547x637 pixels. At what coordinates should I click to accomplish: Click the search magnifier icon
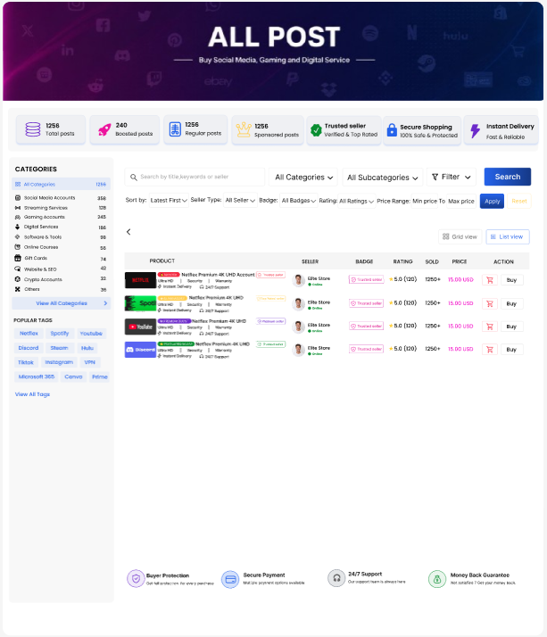pos(133,178)
